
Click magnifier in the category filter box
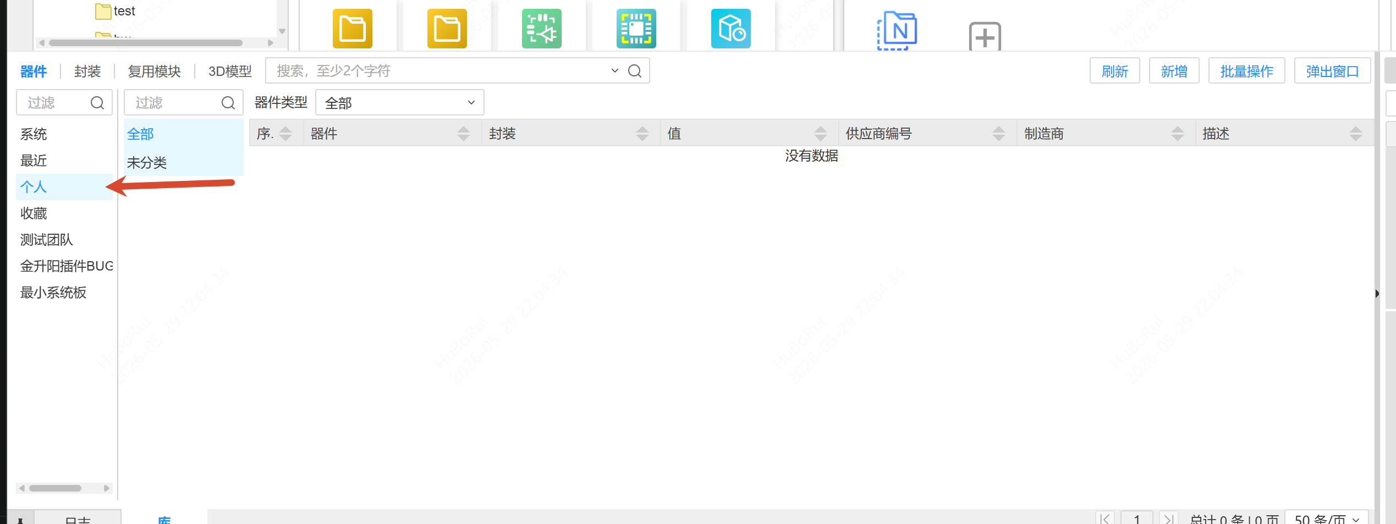[x=228, y=103]
